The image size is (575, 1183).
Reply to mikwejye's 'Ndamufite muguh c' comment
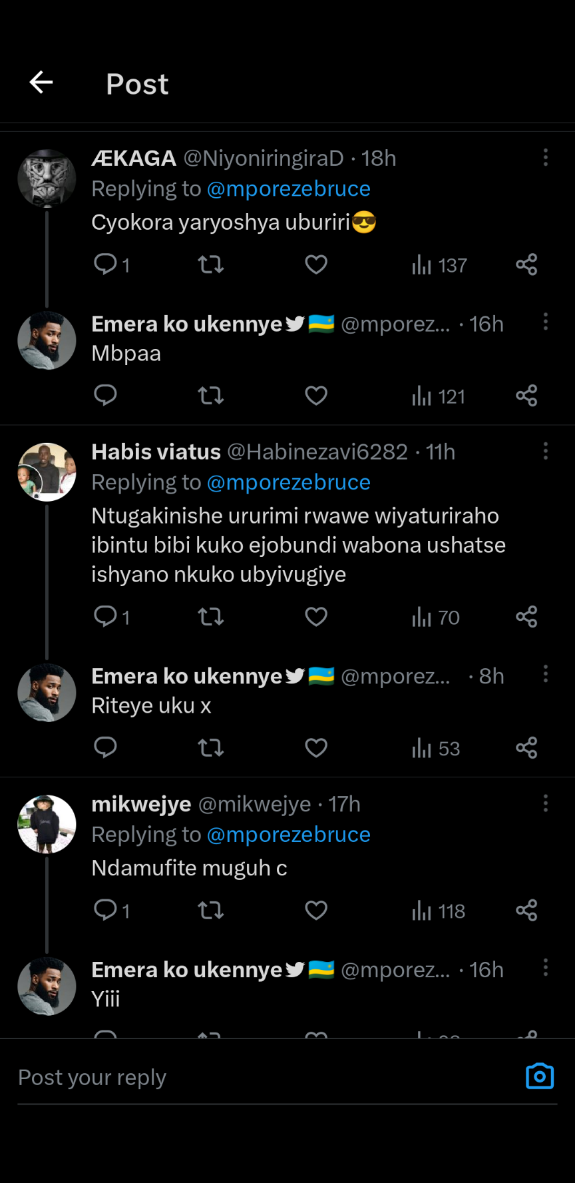pyautogui.click(x=105, y=910)
